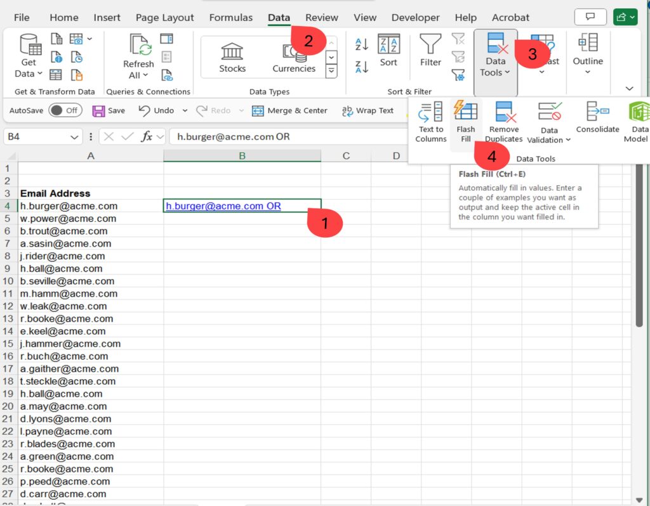Open the Review tab
This screenshot has height=506, width=650.
tap(321, 17)
